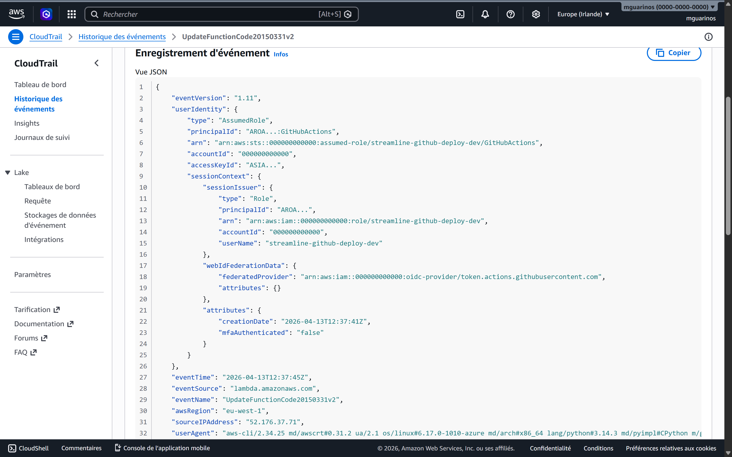Select the Vue JSON tab
Viewport: 732px width, 457px height.
point(151,72)
